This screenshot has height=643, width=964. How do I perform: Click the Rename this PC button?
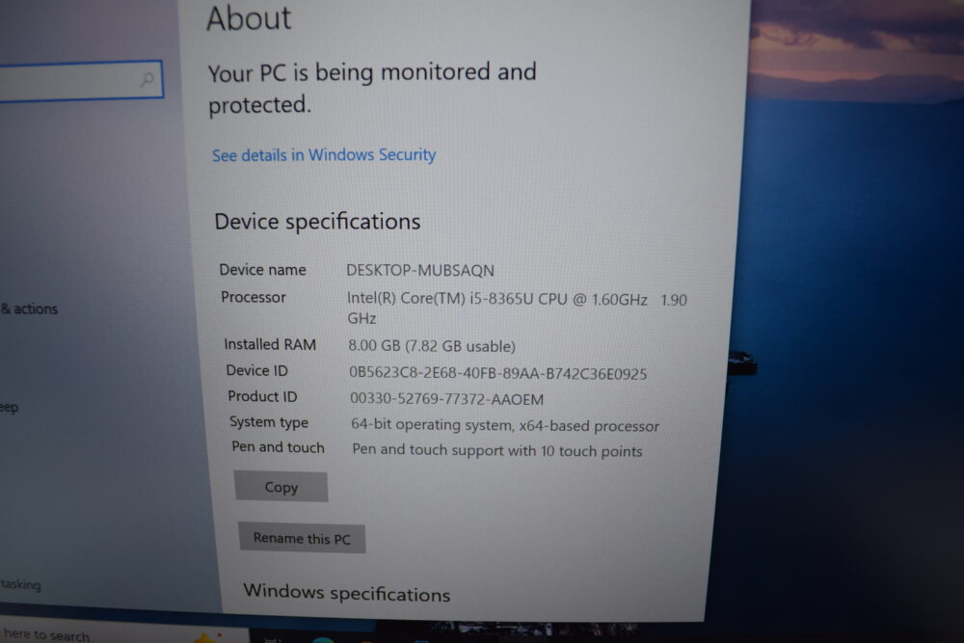coord(302,539)
